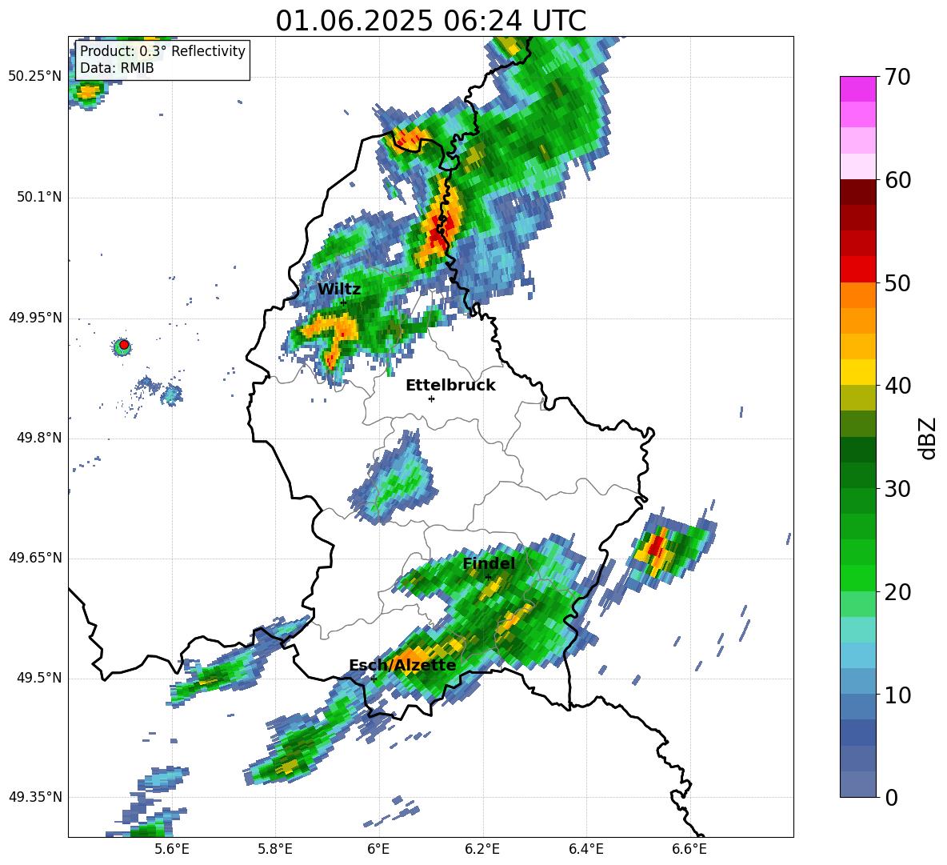Click the 50 value on the colorbar
Screen dimensions: 947x865
pyautogui.click(x=897, y=282)
